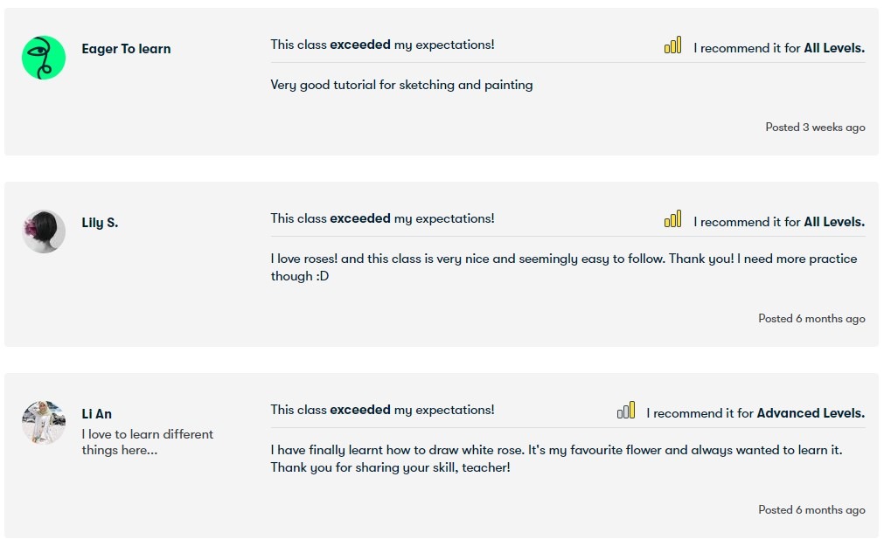Click Li An's profile picture

tap(44, 423)
